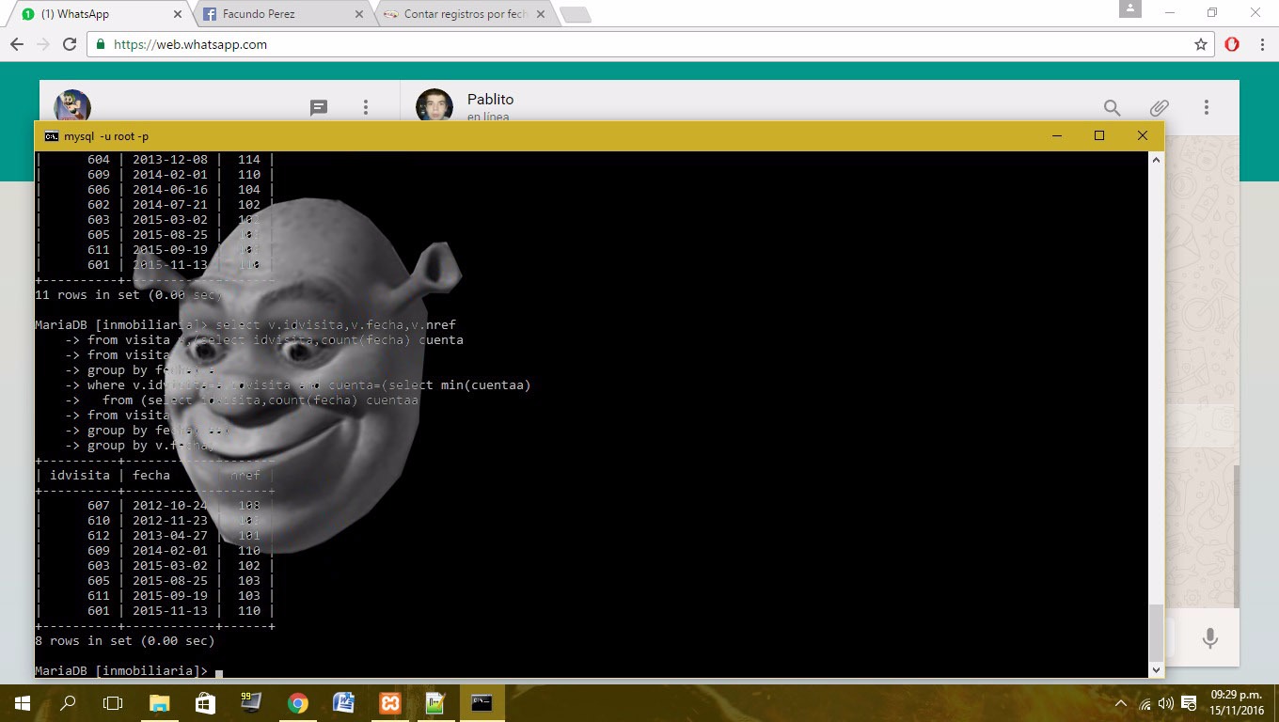Click the "fecha" column header
The image size is (1279, 722).
(x=151, y=476)
